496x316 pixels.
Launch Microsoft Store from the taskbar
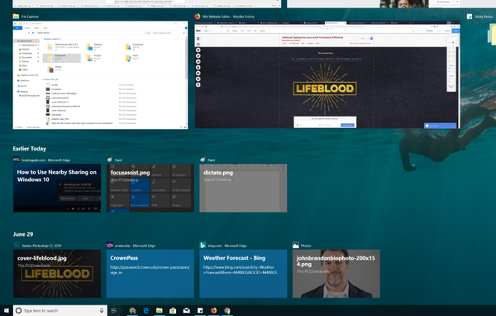coord(173,310)
